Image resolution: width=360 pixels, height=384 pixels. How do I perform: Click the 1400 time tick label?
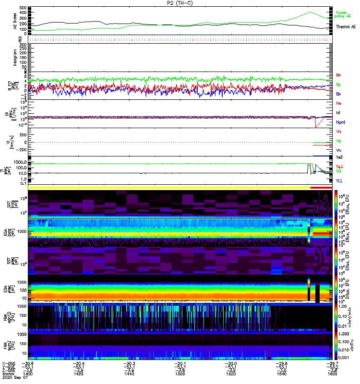tap(27, 374)
